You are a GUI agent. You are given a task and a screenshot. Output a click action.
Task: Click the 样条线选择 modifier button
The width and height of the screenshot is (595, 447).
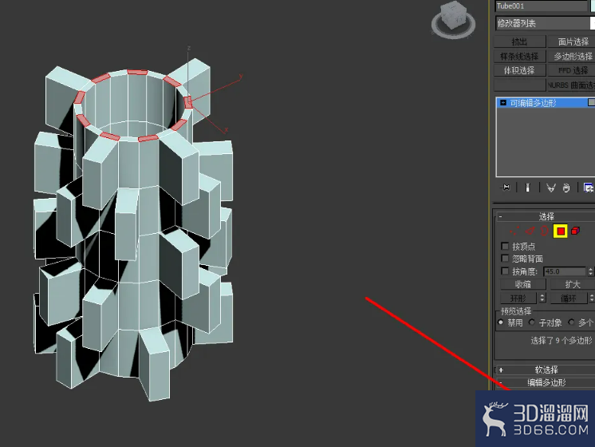pos(519,56)
